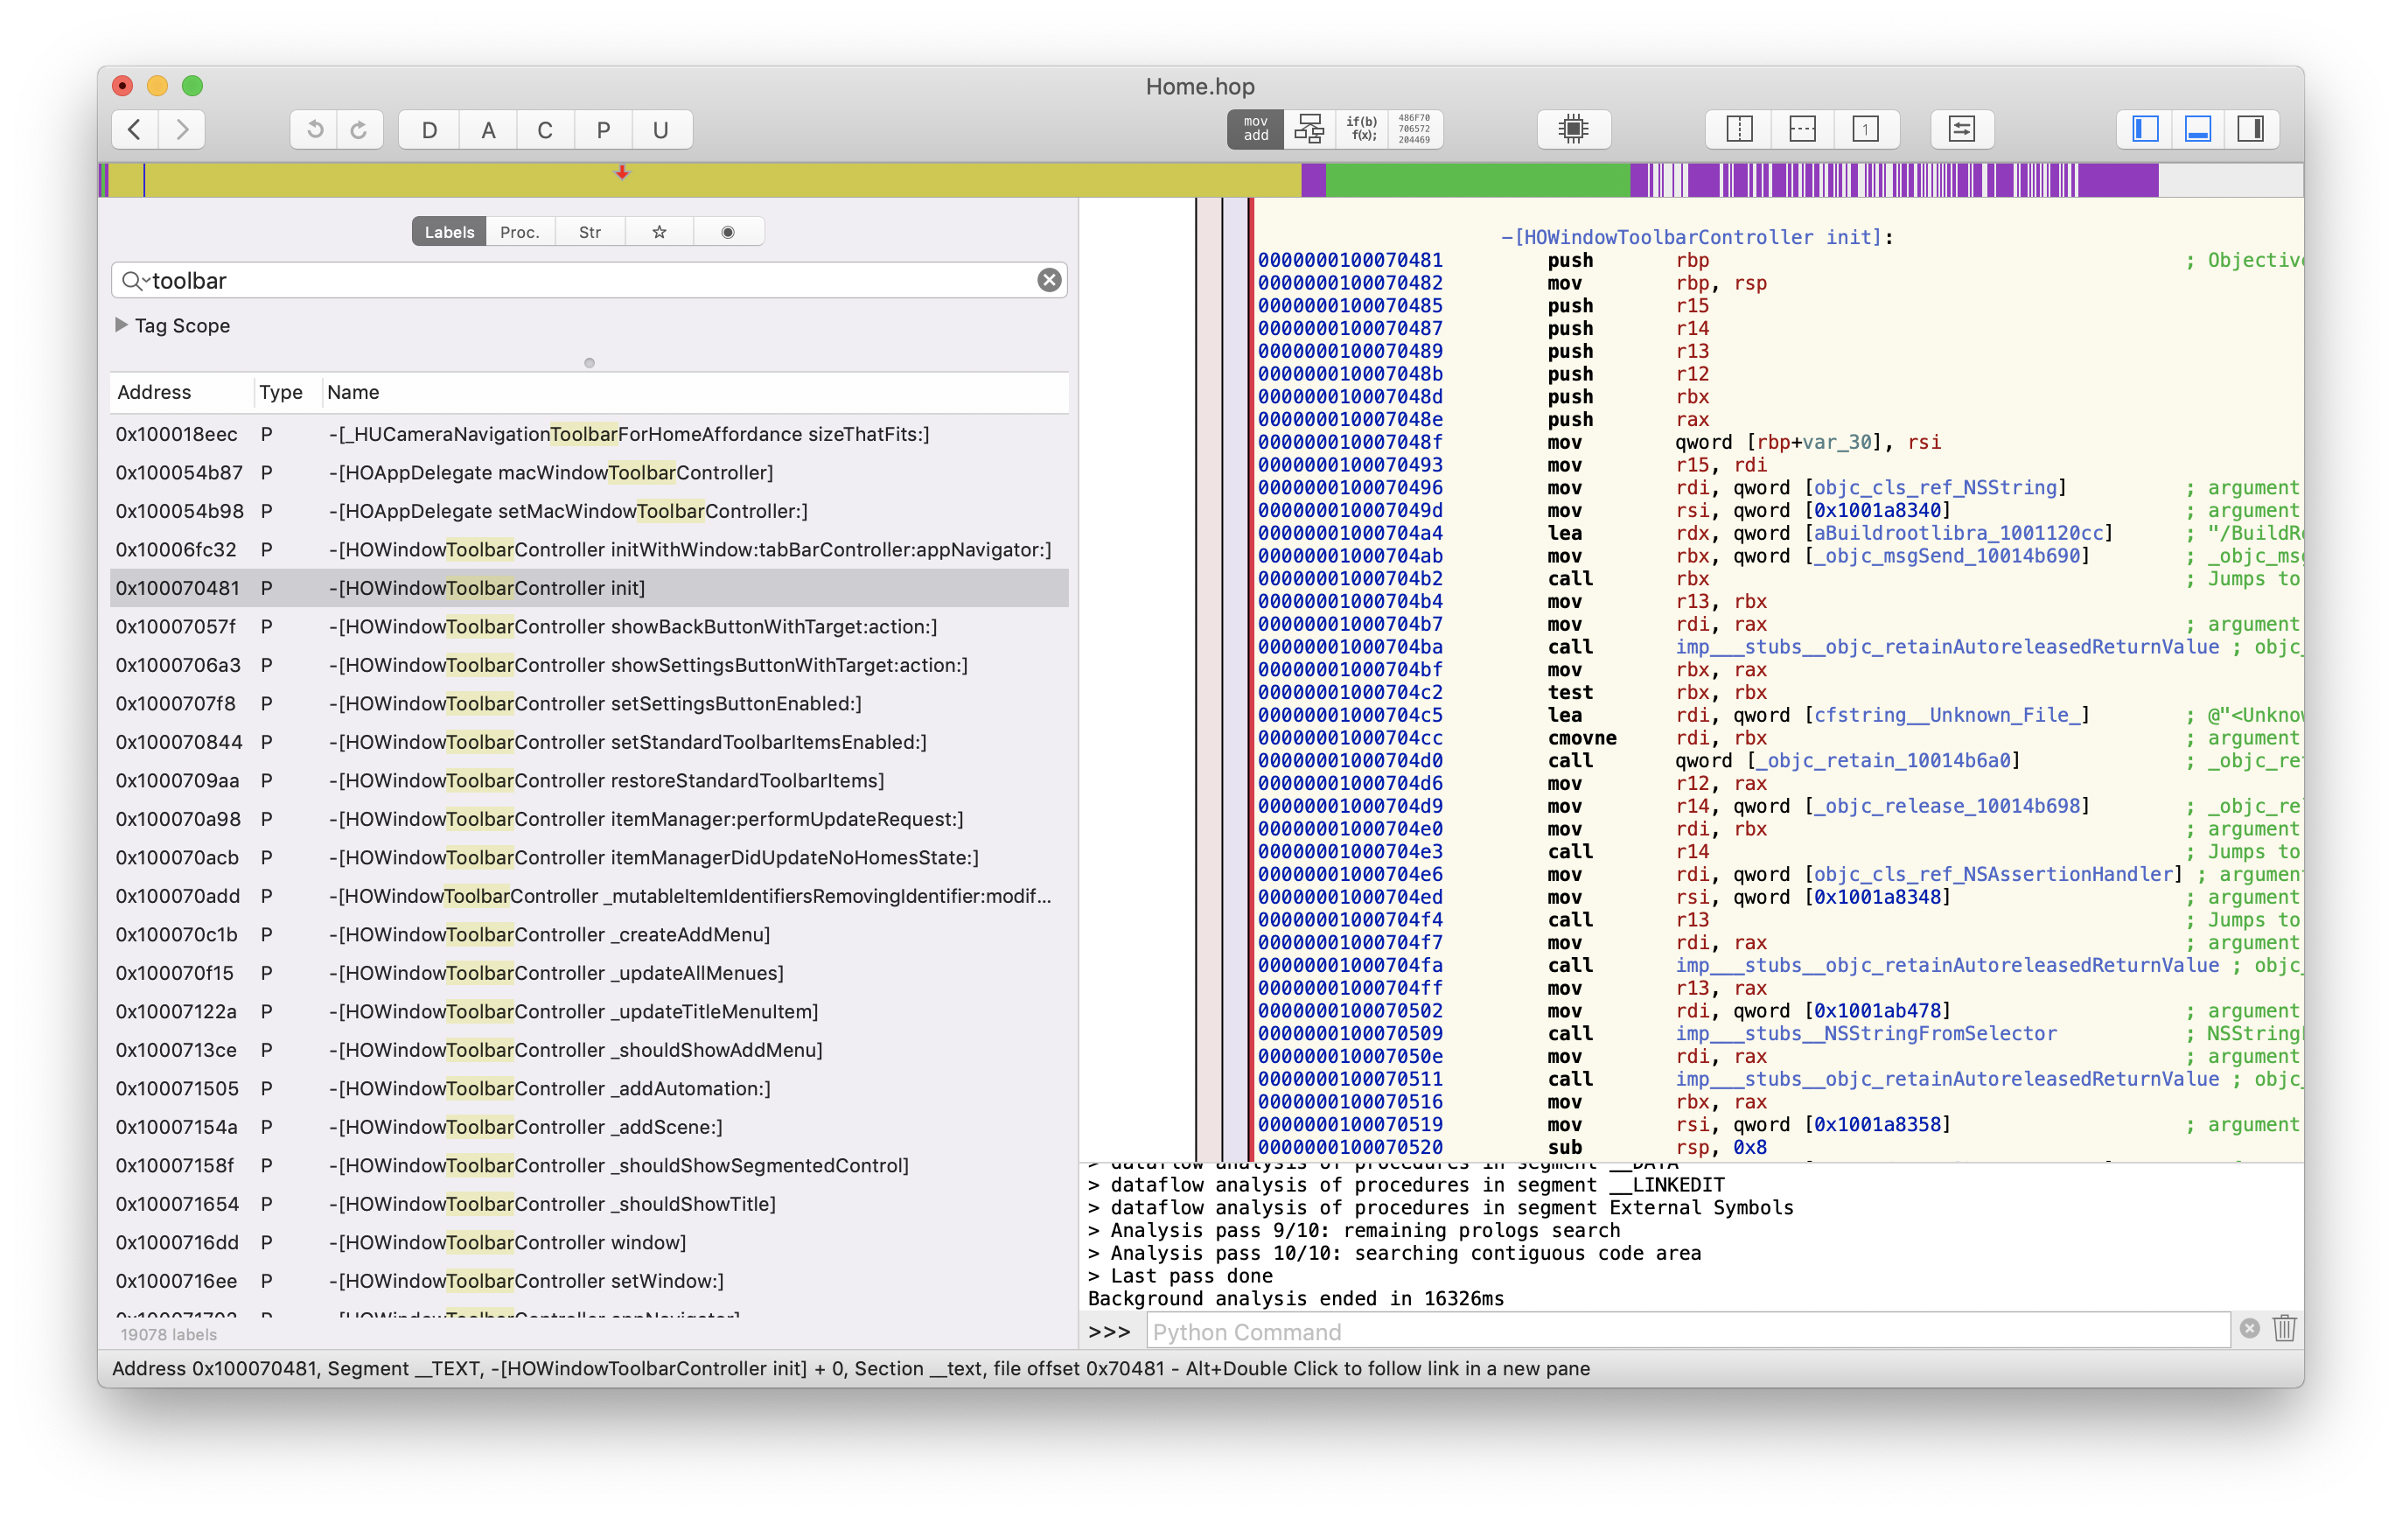
Task: Toggle the bottom console panel
Action: 2197,129
